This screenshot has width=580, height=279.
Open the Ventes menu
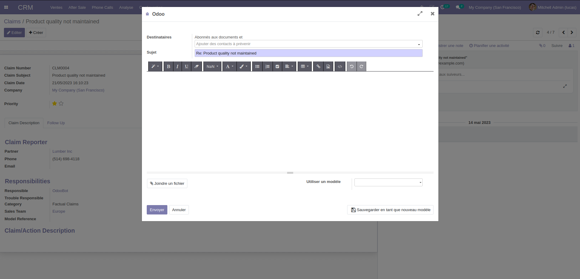click(56, 7)
